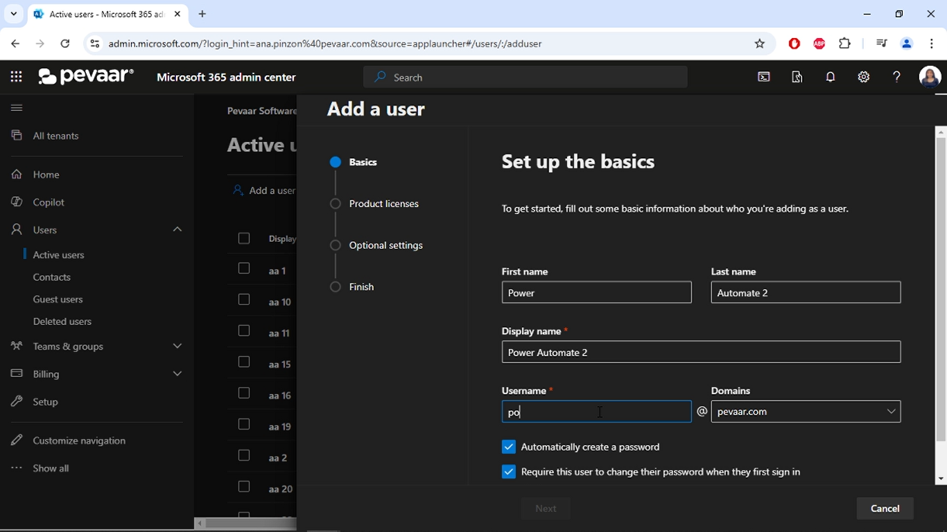Viewport: 947px width, 532px height.
Task: Check the select-all users checkbox
Action: point(244,238)
